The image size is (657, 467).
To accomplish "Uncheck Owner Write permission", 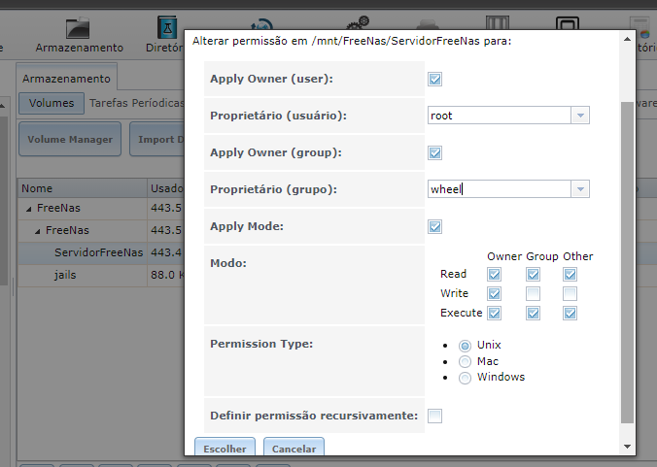I will coord(494,294).
